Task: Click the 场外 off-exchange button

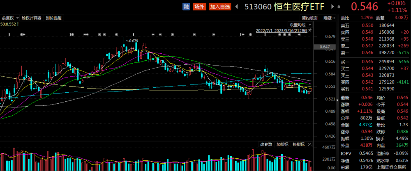Action: pos(199,7)
